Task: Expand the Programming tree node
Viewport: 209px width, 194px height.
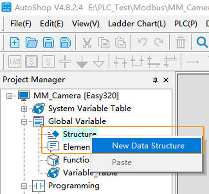Action: tap(24, 186)
